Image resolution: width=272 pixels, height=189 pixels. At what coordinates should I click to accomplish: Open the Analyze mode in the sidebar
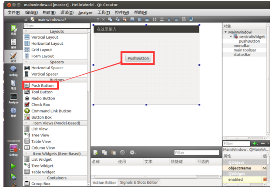click(x=13, y=99)
